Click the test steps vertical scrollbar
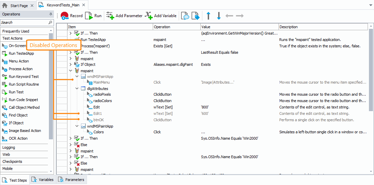Image resolution: width=374 pixels, height=185 pixels. tap(371, 67)
